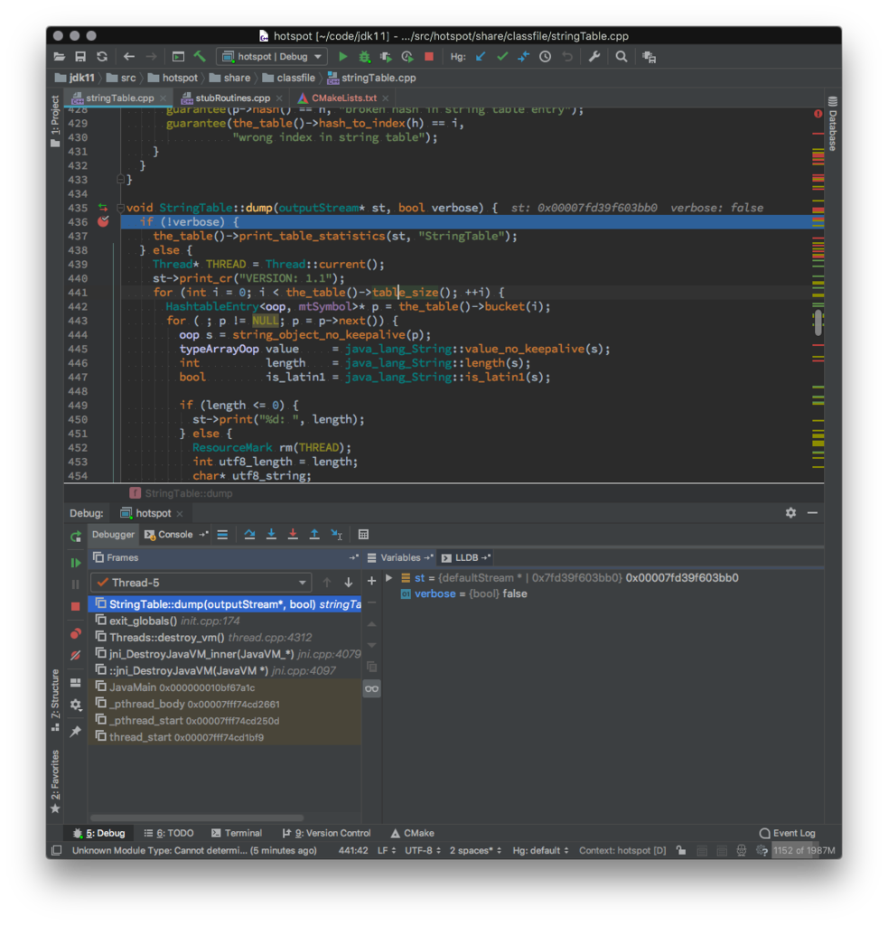Open the 9: Version Control tool window
The width and height of the screenshot is (888, 925).
click(326, 833)
